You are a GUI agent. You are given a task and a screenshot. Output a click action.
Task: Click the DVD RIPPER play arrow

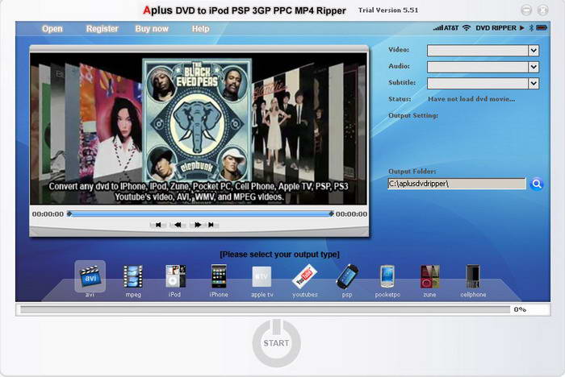[x=521, y=27]
